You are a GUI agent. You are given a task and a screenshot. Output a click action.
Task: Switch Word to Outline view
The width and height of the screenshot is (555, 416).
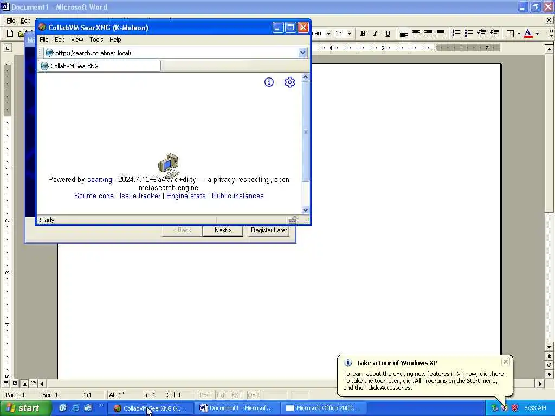tap(34, 383)
